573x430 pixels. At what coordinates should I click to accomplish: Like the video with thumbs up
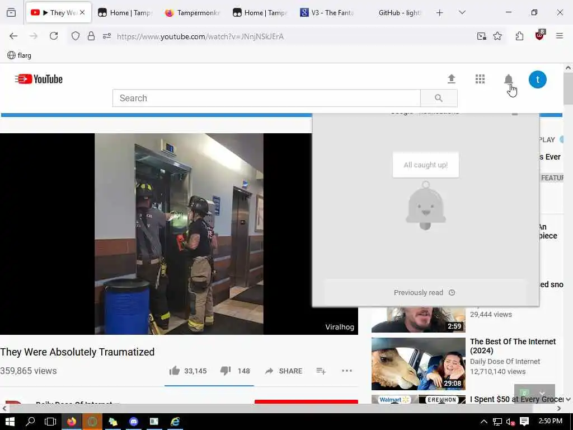175,371
